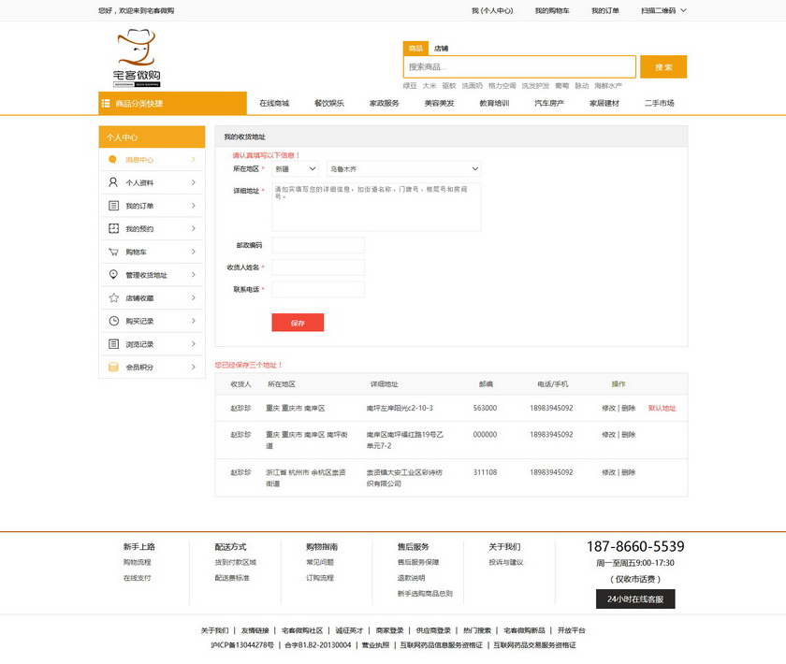This screenshot has height=664, width=786.
Task: Click the red 保存 button
Action: point(298,323)
